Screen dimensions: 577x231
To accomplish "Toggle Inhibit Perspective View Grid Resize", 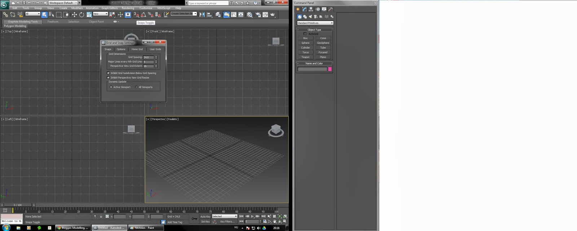I will tap(108, 78).
